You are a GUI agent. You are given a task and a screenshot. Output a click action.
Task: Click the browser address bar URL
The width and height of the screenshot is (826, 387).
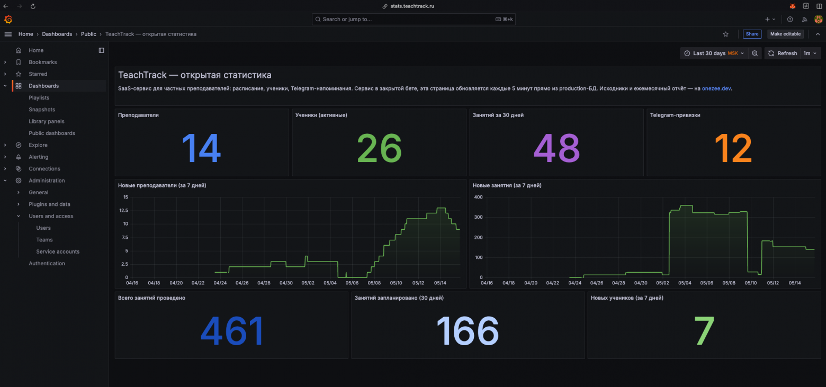[411, 6]
